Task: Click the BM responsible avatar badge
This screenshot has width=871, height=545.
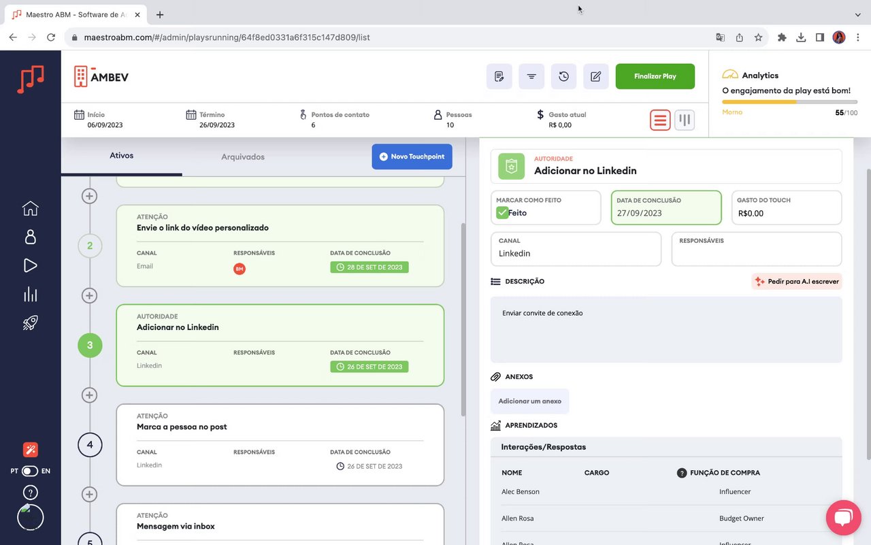Action: 240,269
